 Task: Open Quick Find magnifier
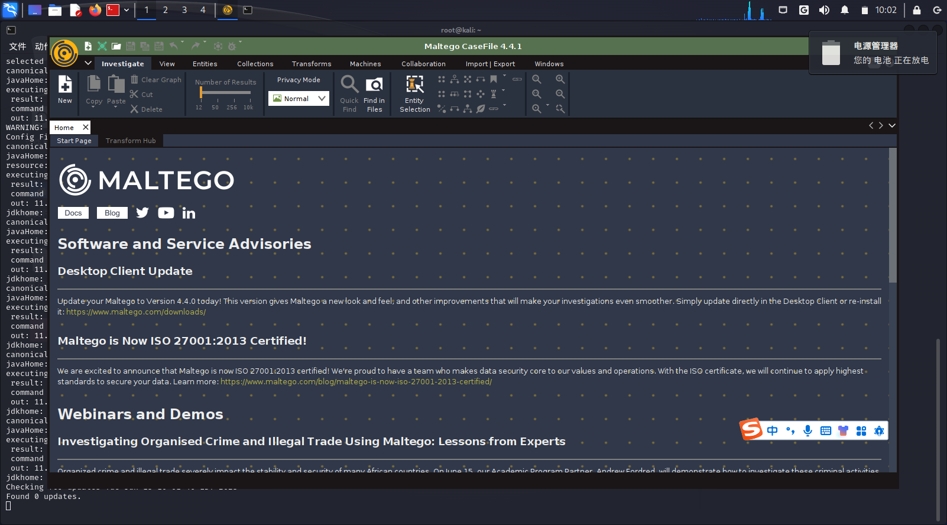pyautogui.click(x=349, y=93)
